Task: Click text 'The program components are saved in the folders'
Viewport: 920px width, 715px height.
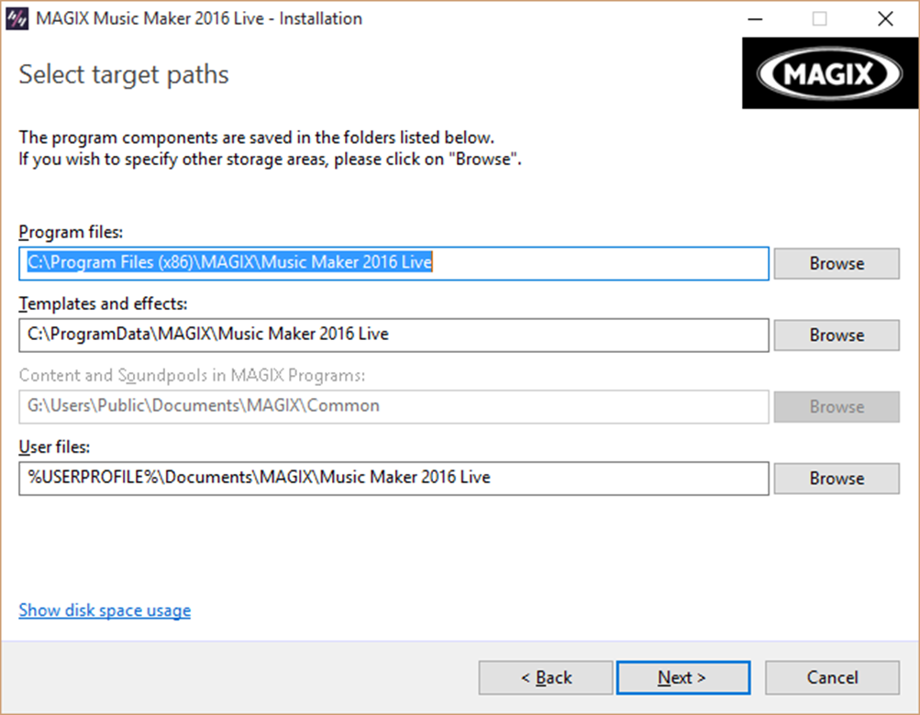Action: [207, 137]
